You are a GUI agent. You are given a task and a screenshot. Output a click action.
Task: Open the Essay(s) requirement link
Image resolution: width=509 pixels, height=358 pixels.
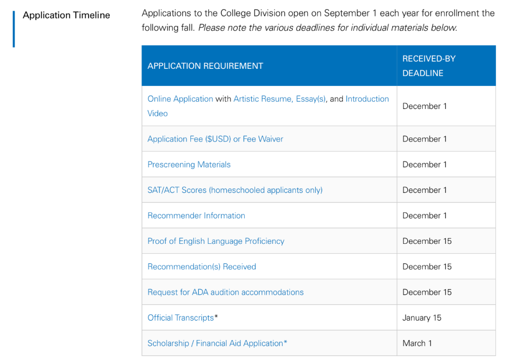click(311, 99)
